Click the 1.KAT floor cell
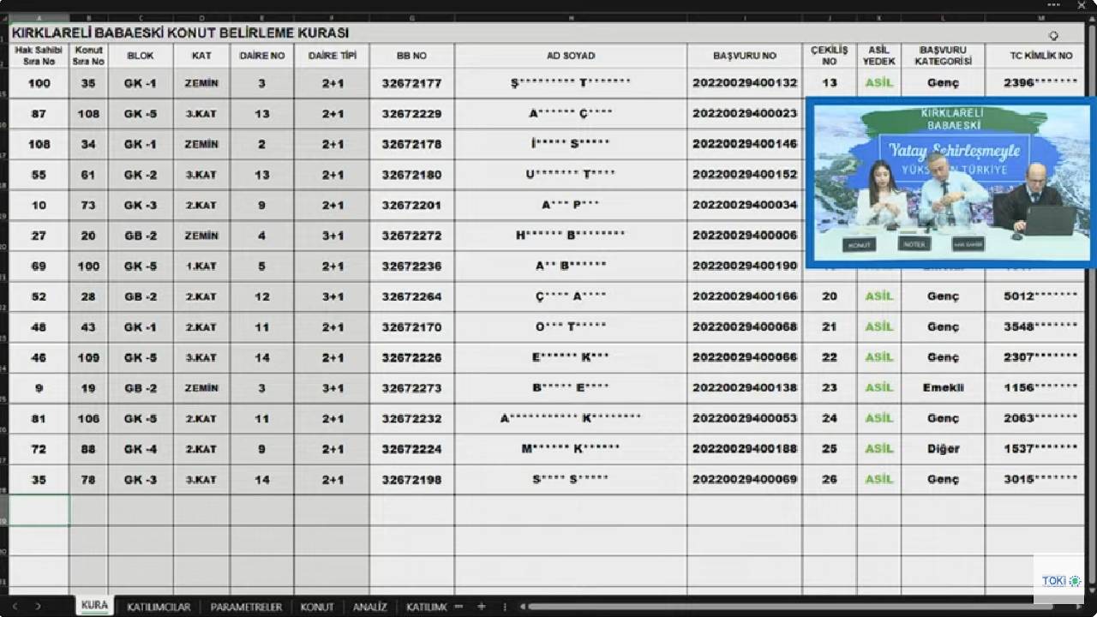 point(201,267)
